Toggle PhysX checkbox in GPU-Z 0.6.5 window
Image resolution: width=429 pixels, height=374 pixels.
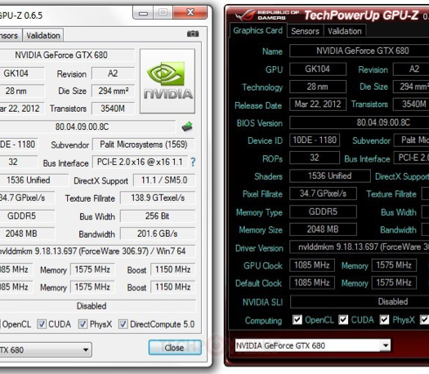[x=83, y=324]
